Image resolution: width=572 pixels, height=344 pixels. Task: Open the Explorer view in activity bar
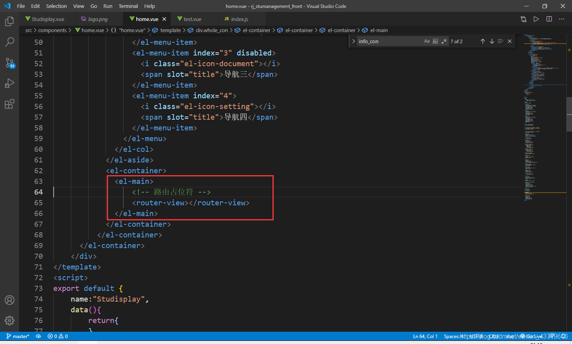10,21
